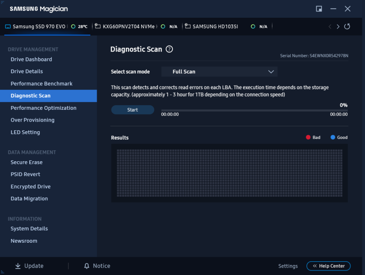Click the bell icon beside Notice
Screen dimensions: 365x275
[x=87, y=266]
